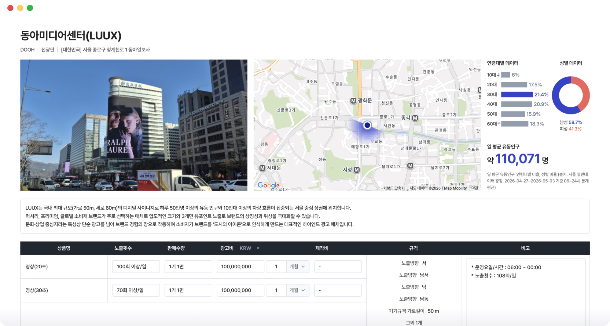Open the Google logo on the map

(269, 185)
